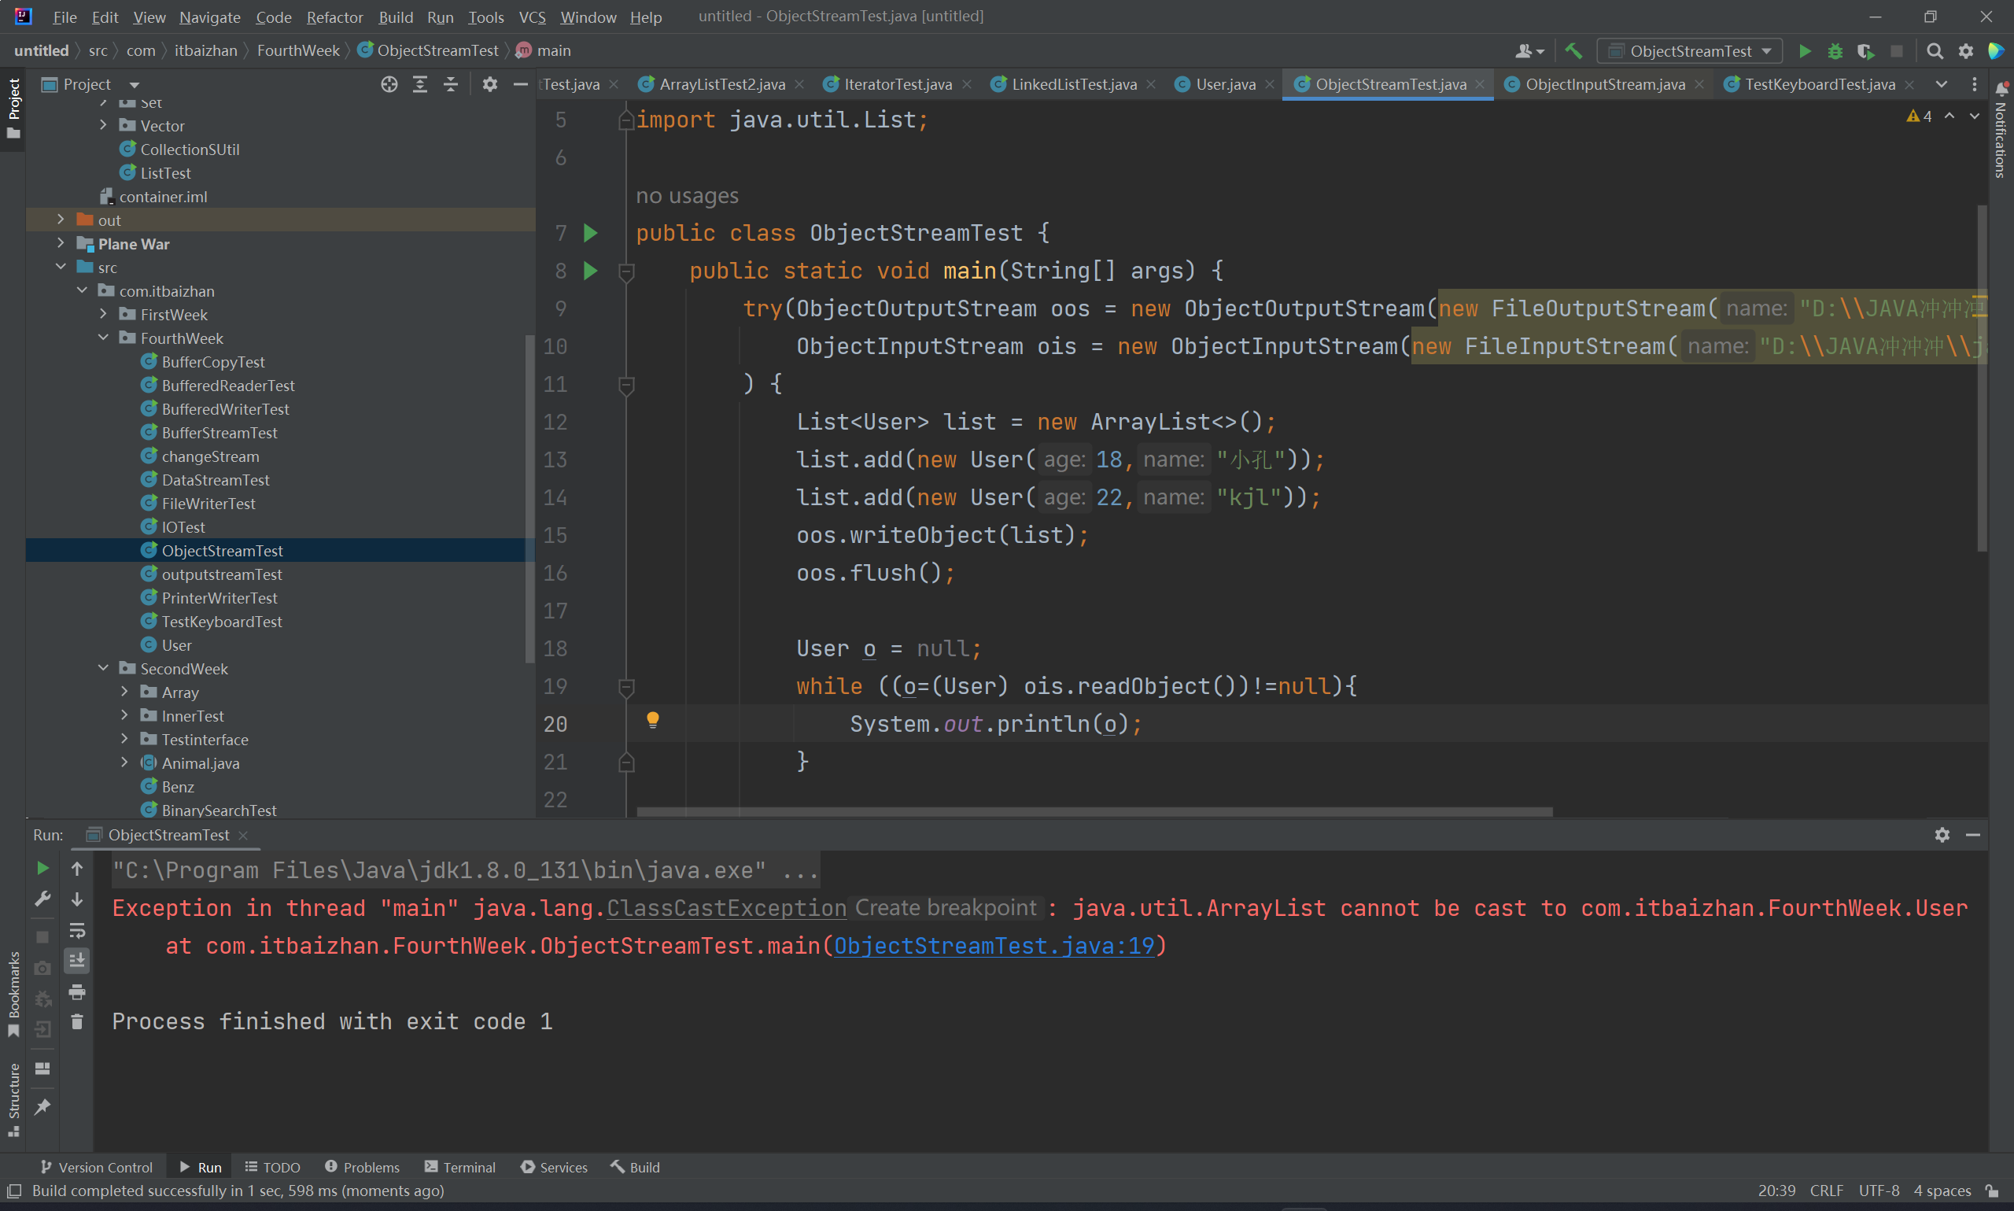Build project with the hammer icon

pyautogui.click(x=1573, y=51)
